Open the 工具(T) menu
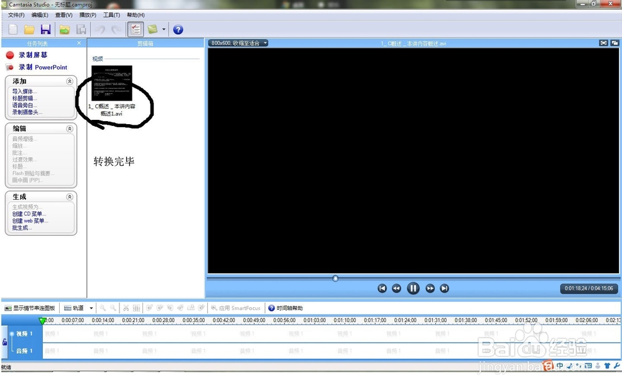Image resolution: width=622 pixels, height=388 pixels. coord(111,15)
